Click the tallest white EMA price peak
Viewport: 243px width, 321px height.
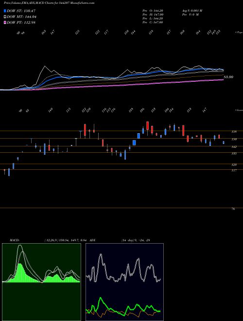tap(45, 66)
